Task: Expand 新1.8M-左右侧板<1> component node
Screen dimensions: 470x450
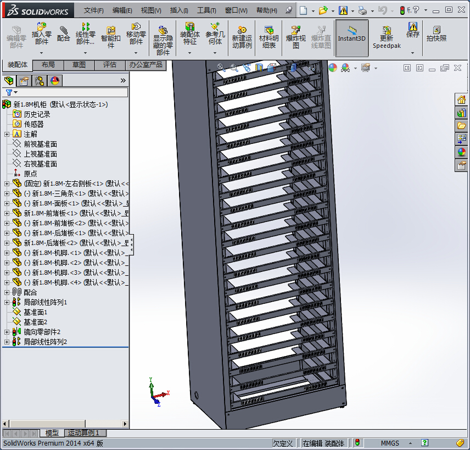Action: click(7, 184)
